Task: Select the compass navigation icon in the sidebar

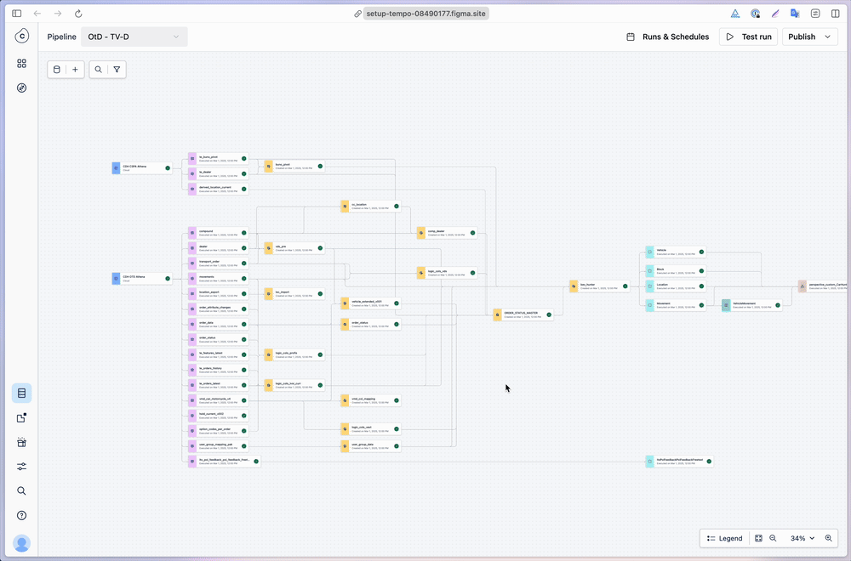Action: pyautogui.click(x=21, y=88)
